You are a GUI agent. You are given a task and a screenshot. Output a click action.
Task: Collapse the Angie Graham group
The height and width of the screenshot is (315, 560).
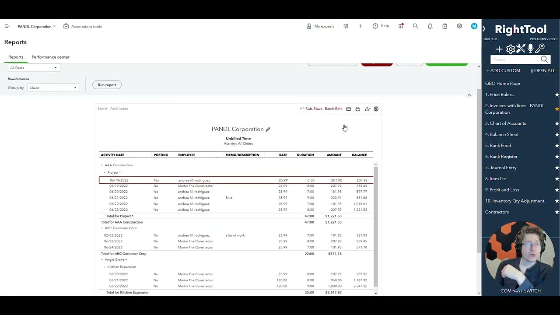[x=102, y=260]
